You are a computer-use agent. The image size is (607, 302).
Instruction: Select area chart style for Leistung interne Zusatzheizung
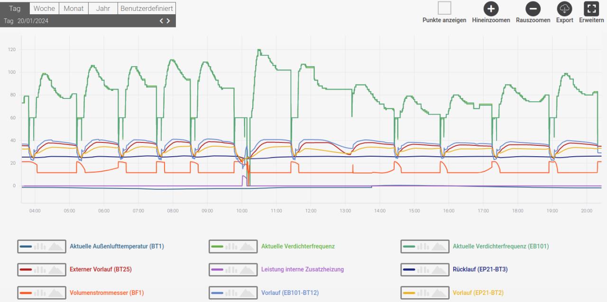point(248,269)
